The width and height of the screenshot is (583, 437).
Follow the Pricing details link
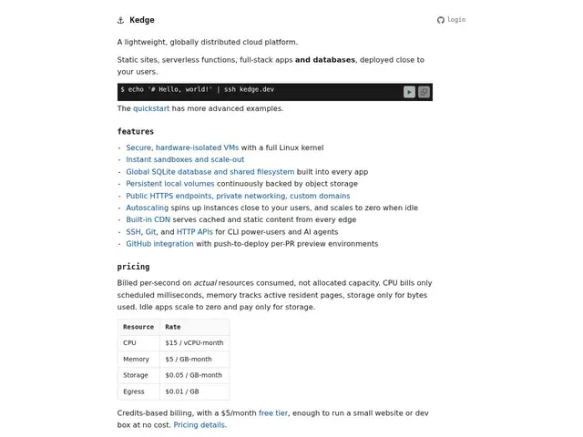pyautogui.click(x=199, y=425)
